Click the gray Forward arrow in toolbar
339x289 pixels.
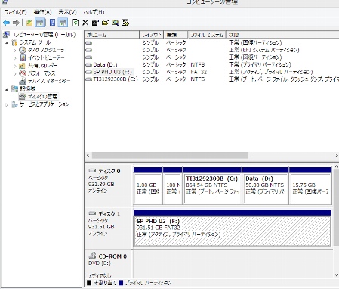click(x=16, y=23)
